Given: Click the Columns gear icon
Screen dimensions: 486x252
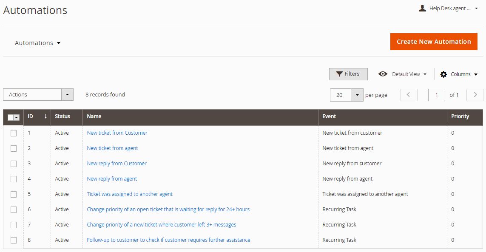Looking at the screenshot, I should pos(443,74).
